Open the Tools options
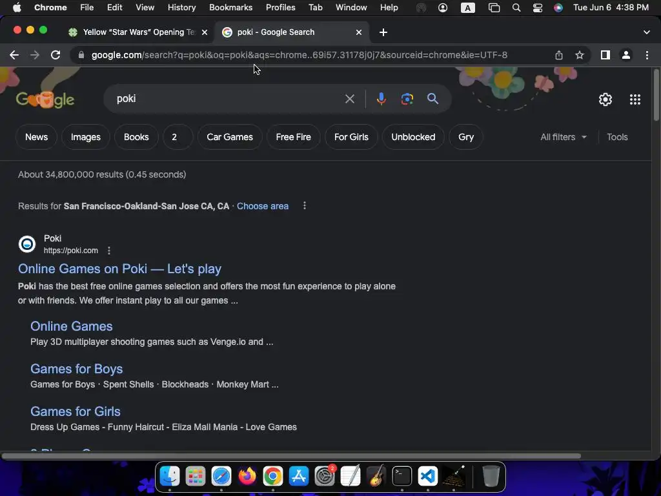The height and width of the screenshot is (496, 661). coord(617,137)
